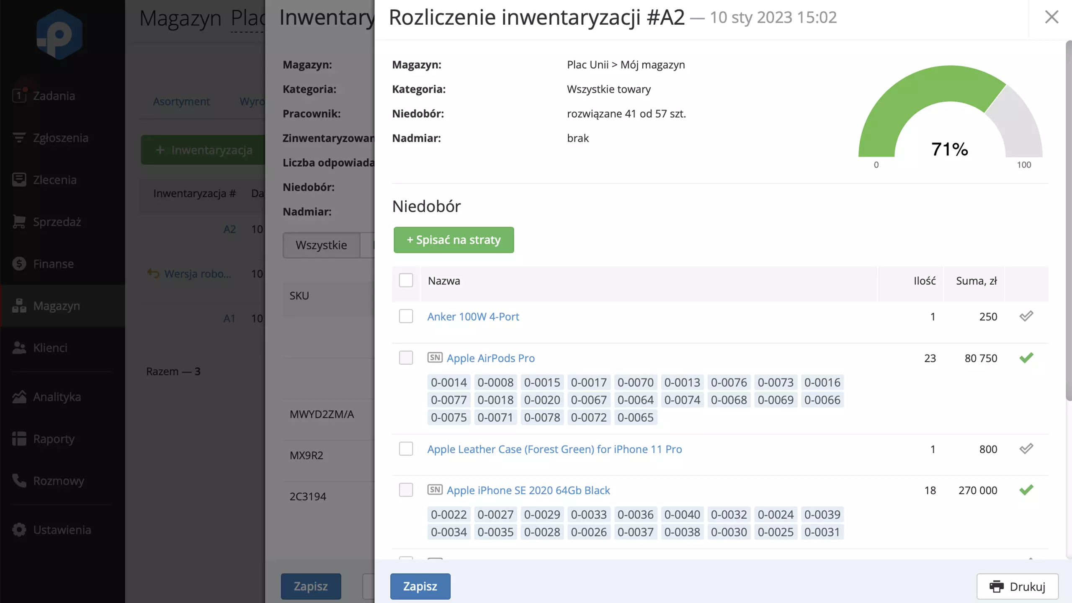Click resolve checkmark for Apple Leather Case

tap(1026, 448)
